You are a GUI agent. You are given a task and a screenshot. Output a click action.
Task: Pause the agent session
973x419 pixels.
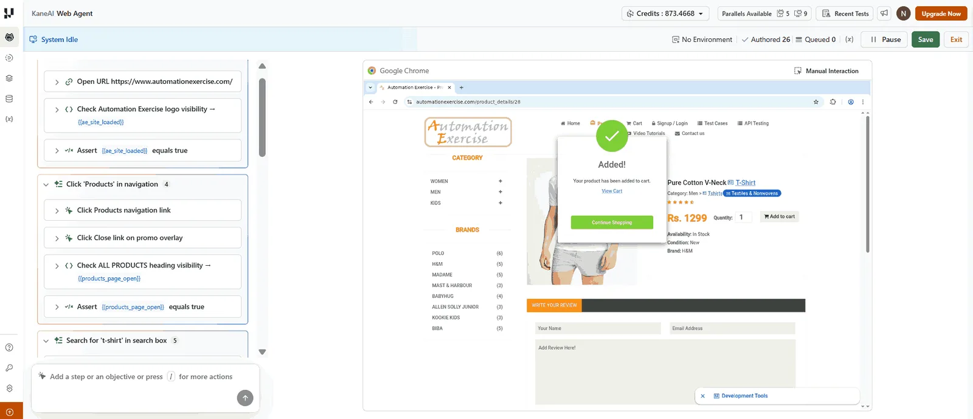pyautogui.click(x=885, y=40)
